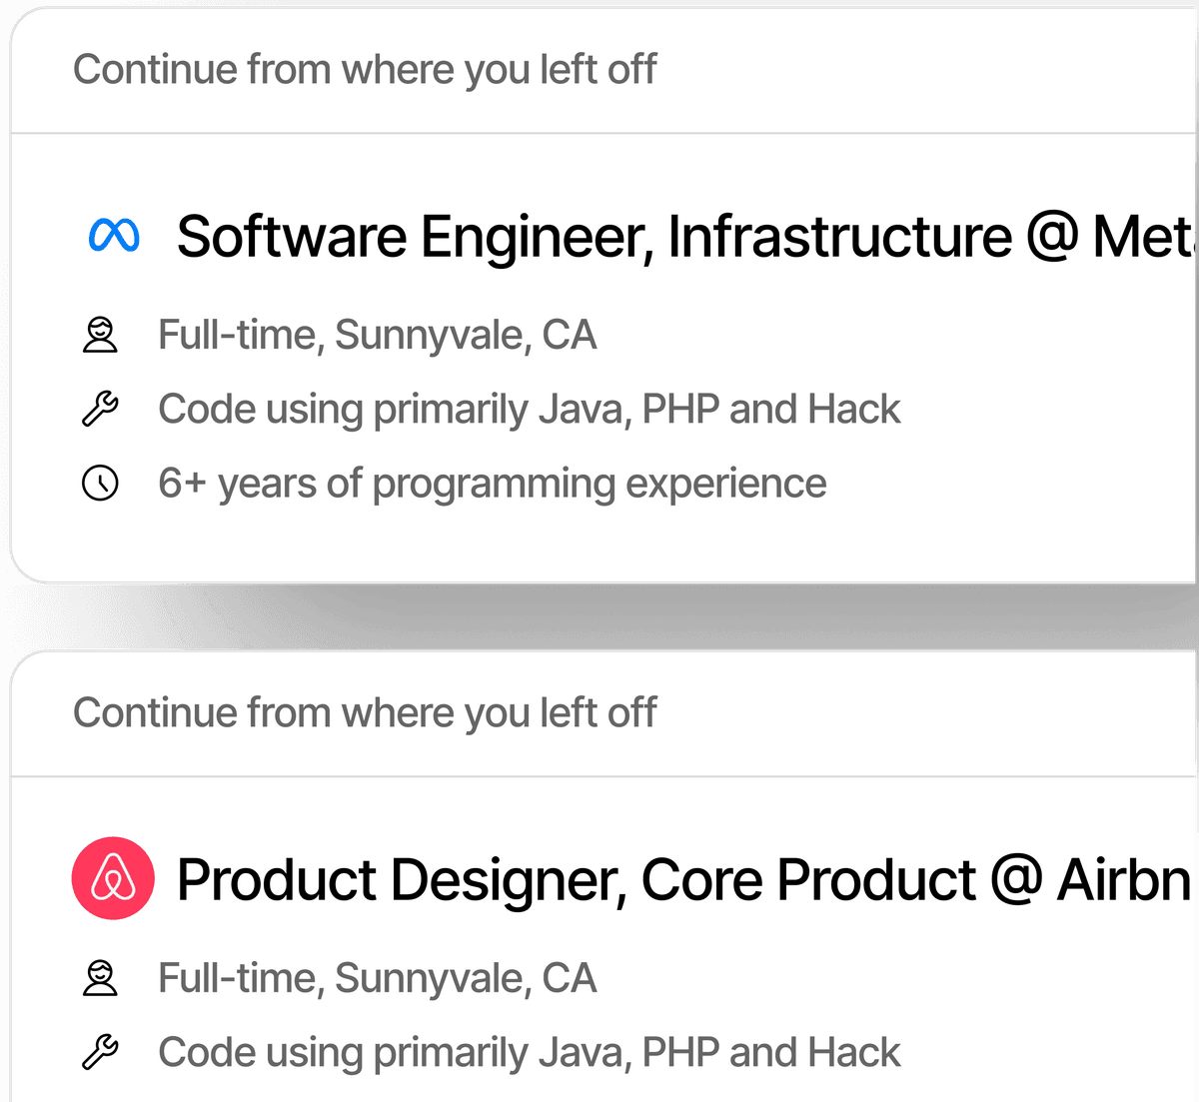Click '6+ years of programming experience' text
The image size is (1199, 1102).
[x=492, y=484]
